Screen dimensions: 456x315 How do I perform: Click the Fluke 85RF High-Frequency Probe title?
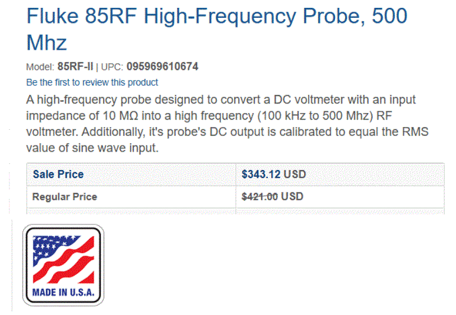point(216,17)
